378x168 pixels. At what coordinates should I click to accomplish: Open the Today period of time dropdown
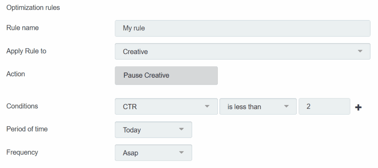pos(153,130)
